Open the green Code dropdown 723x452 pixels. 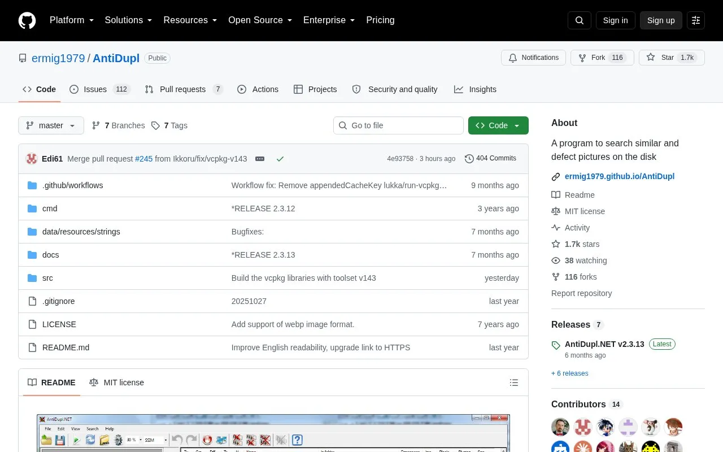click(x=498, y=125)
